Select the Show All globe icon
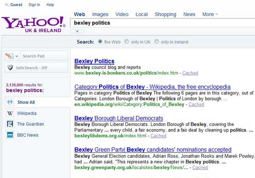 [10, 102]
